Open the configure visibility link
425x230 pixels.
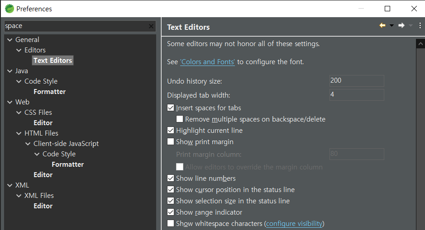pos(294,224)
